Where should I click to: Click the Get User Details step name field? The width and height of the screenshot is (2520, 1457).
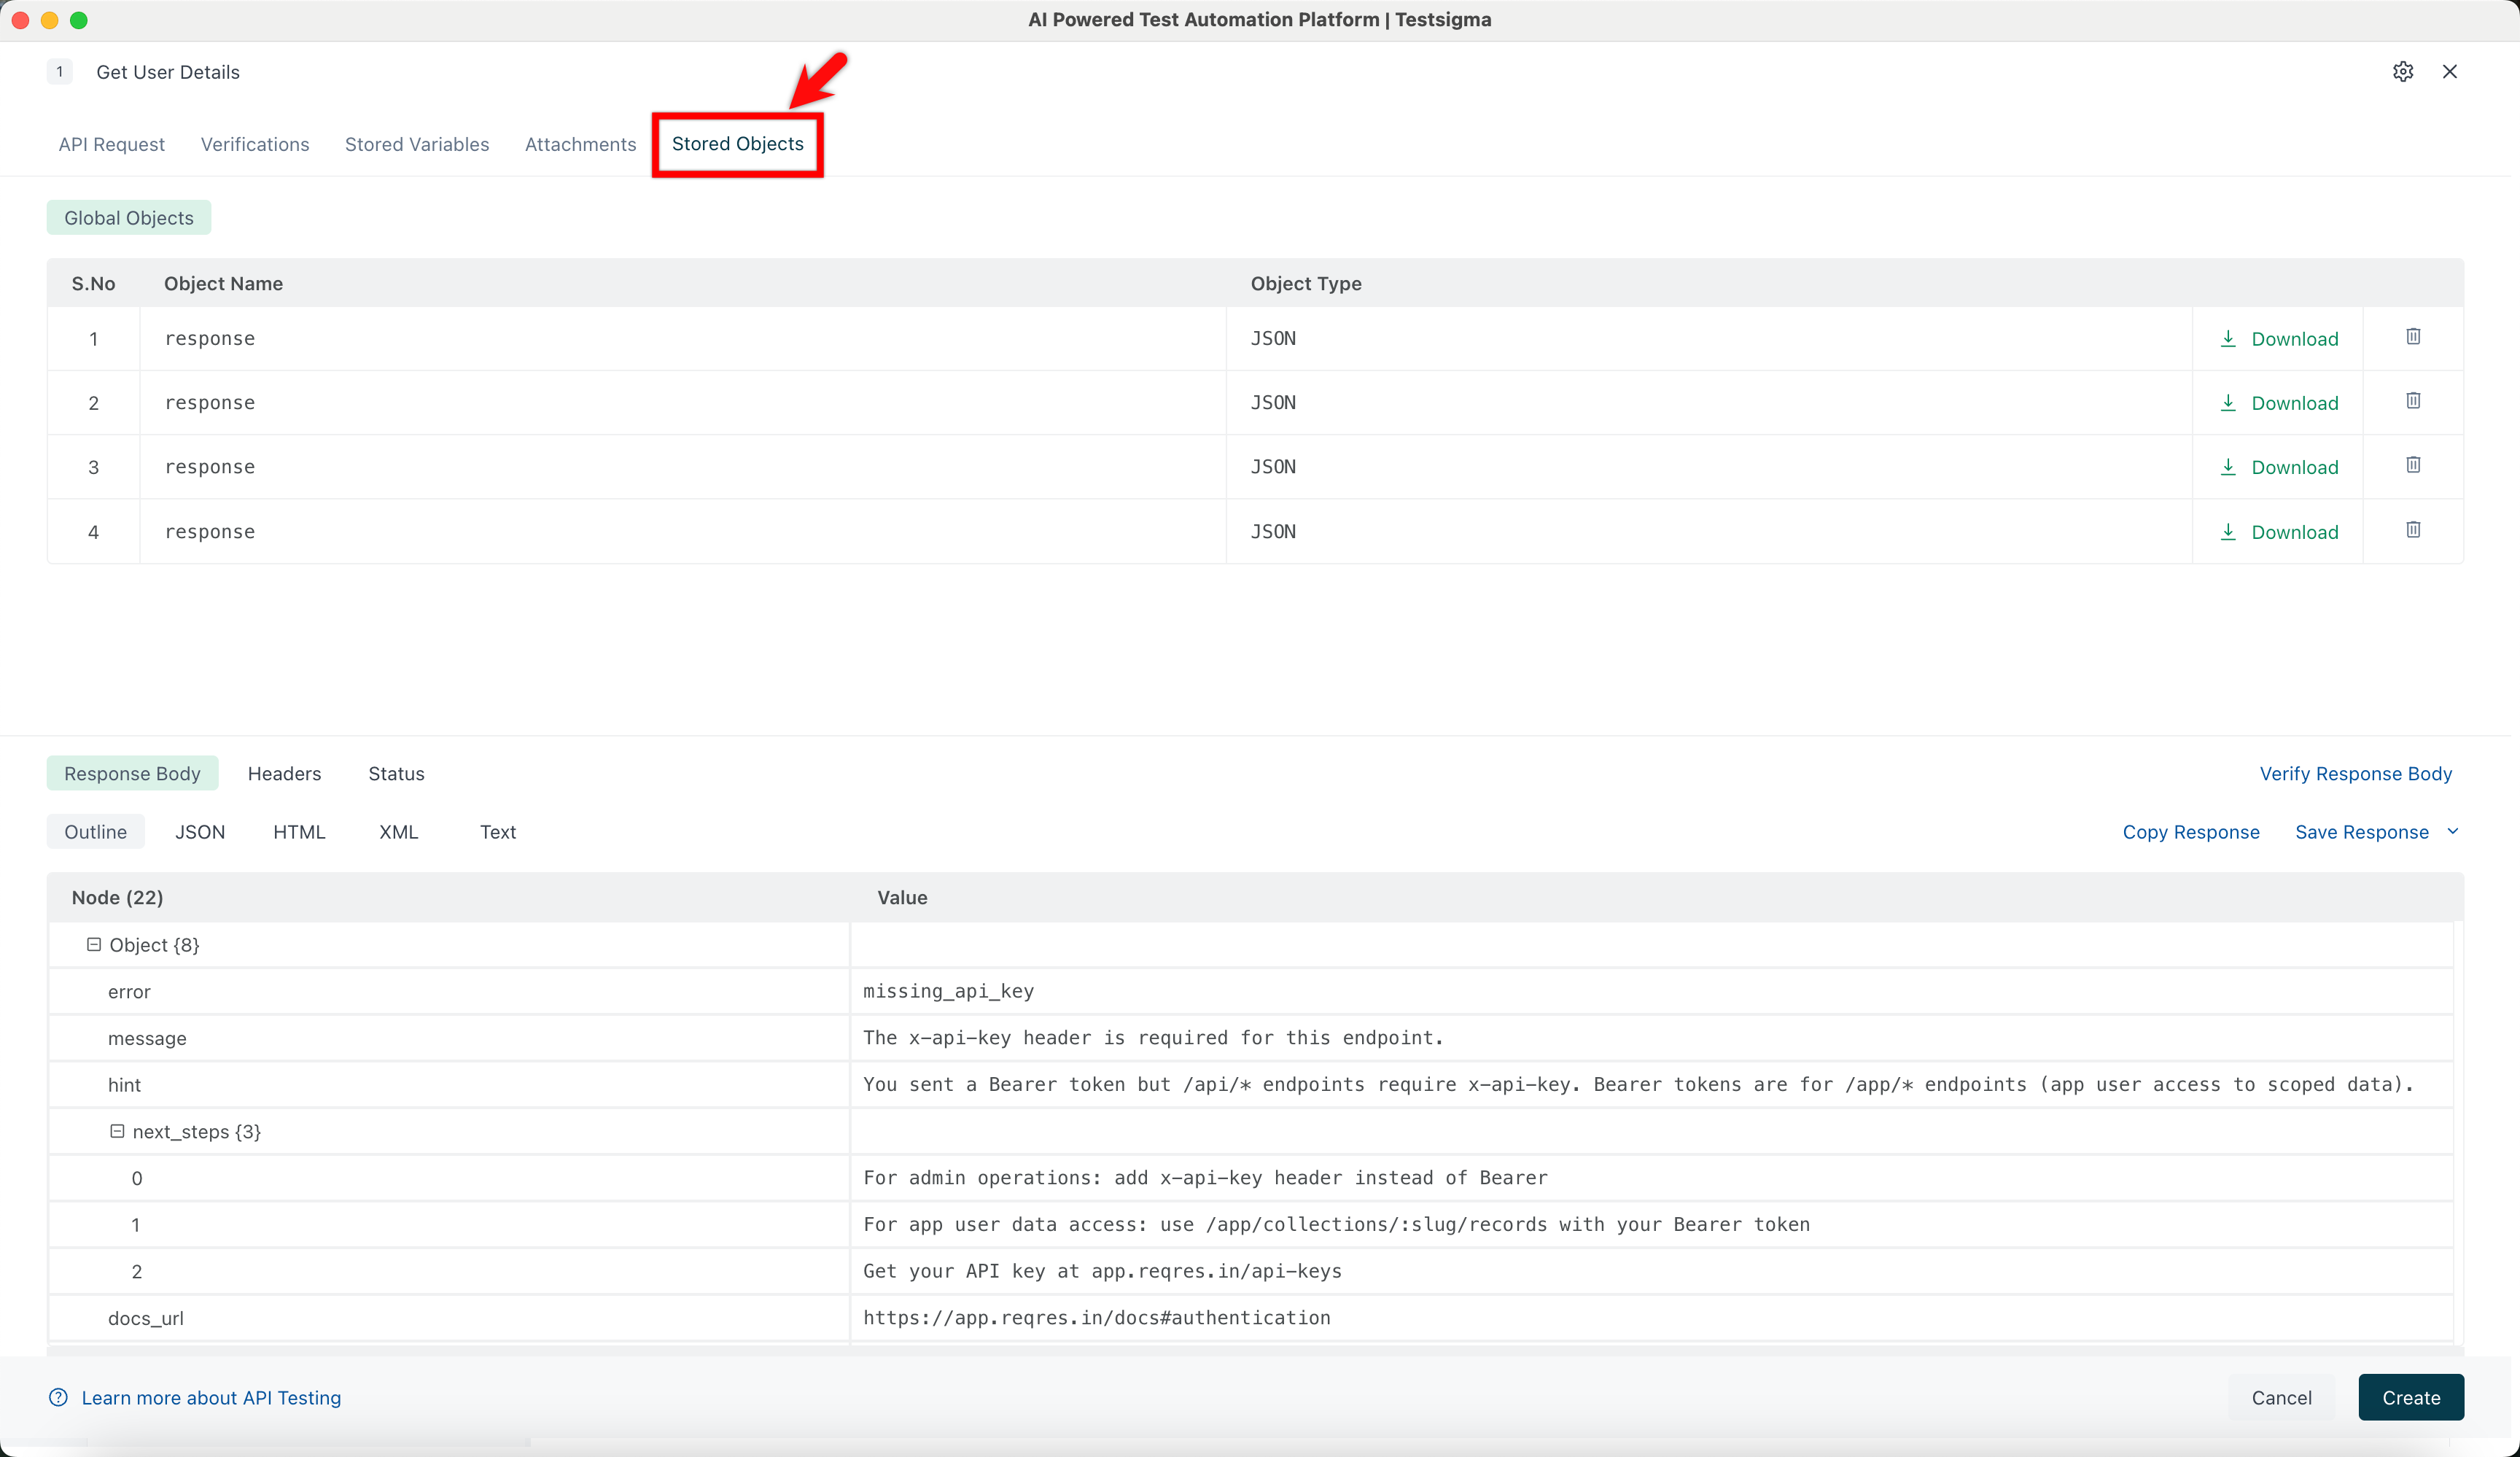(168, 72)
